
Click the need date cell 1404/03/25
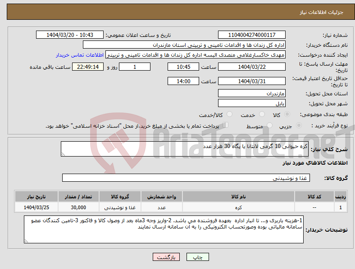pyautogui.click(x=36, y=207)
